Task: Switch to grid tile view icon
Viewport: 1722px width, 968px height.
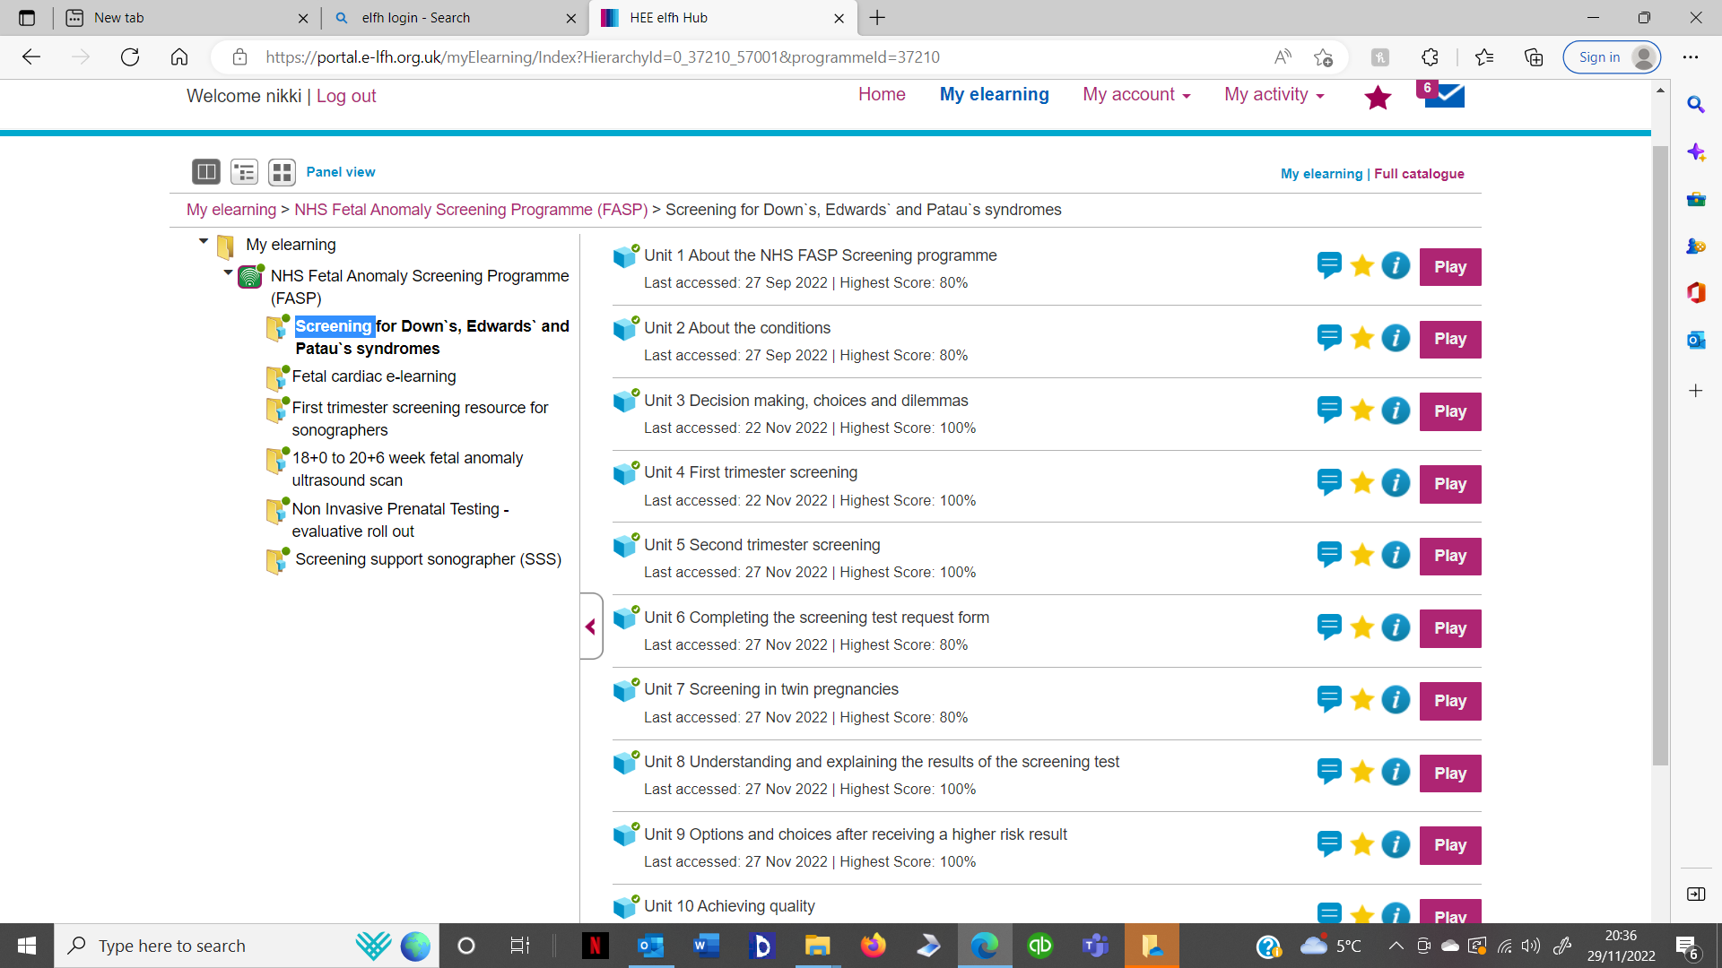Action: 282,171
